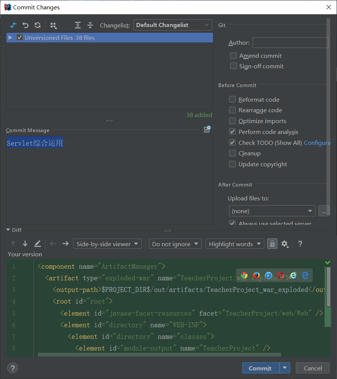Expand Unversioned Files tree node

[10, 38]
